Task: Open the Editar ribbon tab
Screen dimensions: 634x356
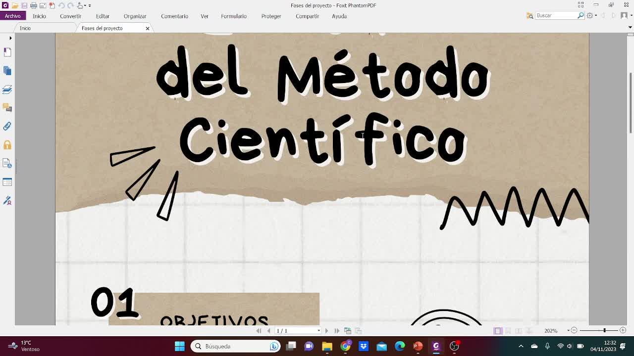Action: 103,16
